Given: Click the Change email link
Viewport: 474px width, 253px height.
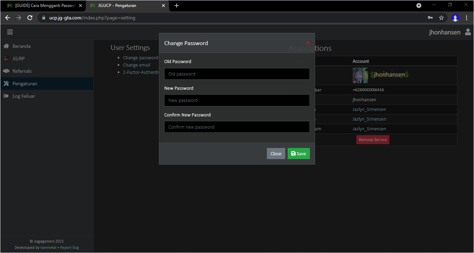Looking at the screenshot, I should pos(136,65).
